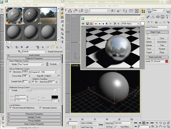The image size is (171, 129).
Task: Open Hierarchy tab icon in command panel
Action: tap(153, 17)
